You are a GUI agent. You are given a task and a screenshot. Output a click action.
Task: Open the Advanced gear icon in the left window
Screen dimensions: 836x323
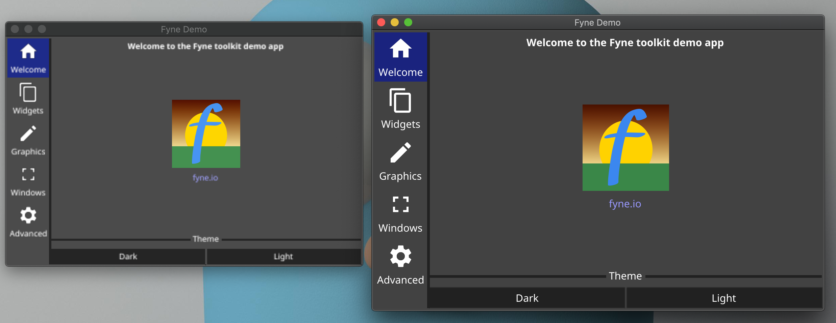tap(28, 215)
